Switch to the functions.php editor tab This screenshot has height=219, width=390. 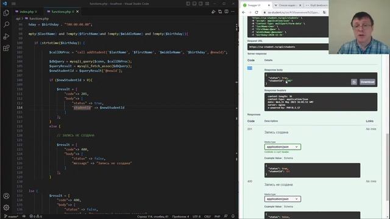[x=61, y=12]
